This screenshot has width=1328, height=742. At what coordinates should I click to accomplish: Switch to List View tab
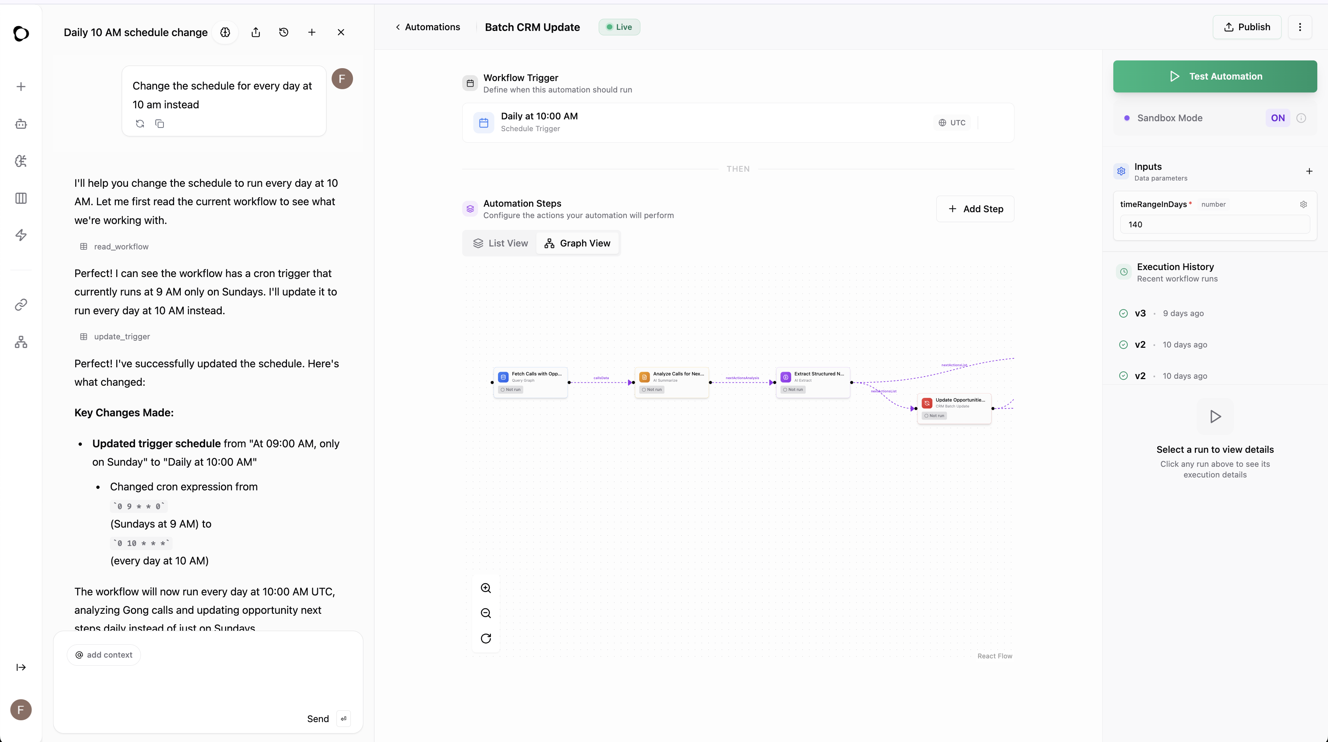click(501, 243)
